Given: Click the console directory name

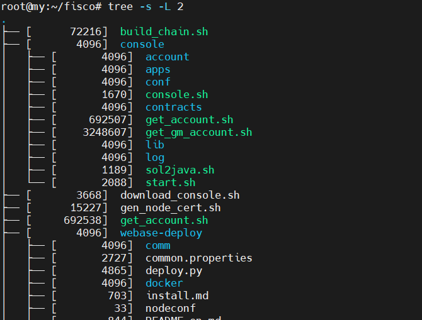Looking at the screenshot, I should (x=142, y=44).
